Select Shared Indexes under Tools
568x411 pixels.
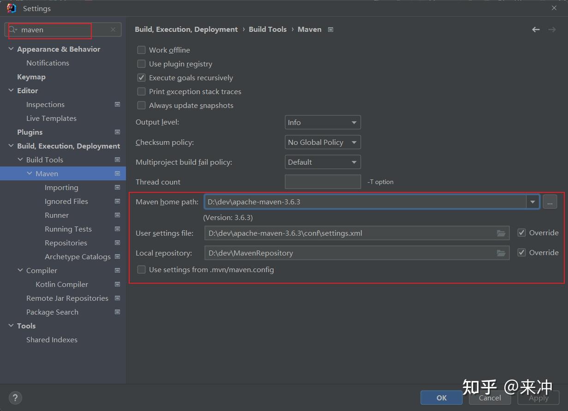[52, 340]
